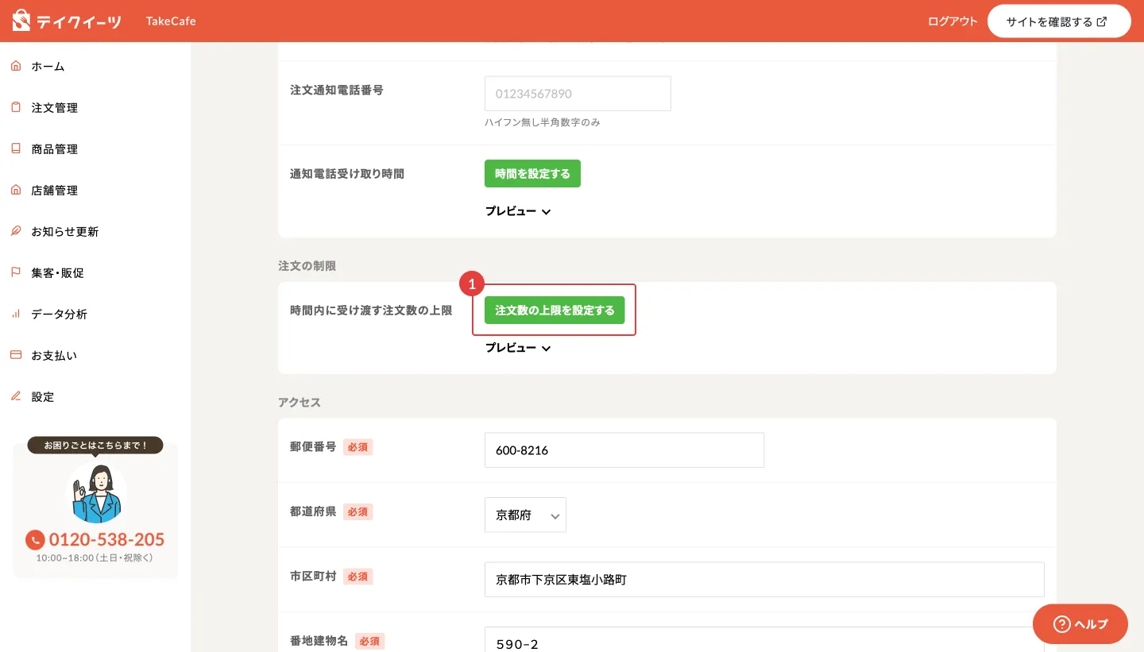The image size is (1144, 652).
Task: Open the 注文管理 menu item
Action: [x=55, y=107]
